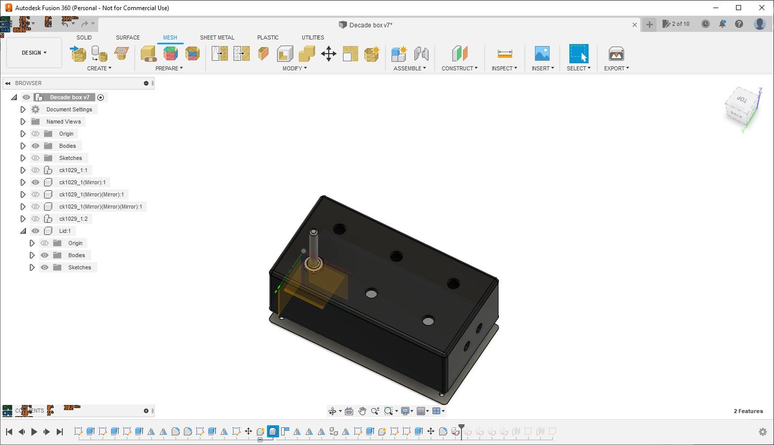The width and height of the screenshot is (774, 445).
Task: Hide component ck1029_1(Mirror):1
Action: 35,182
